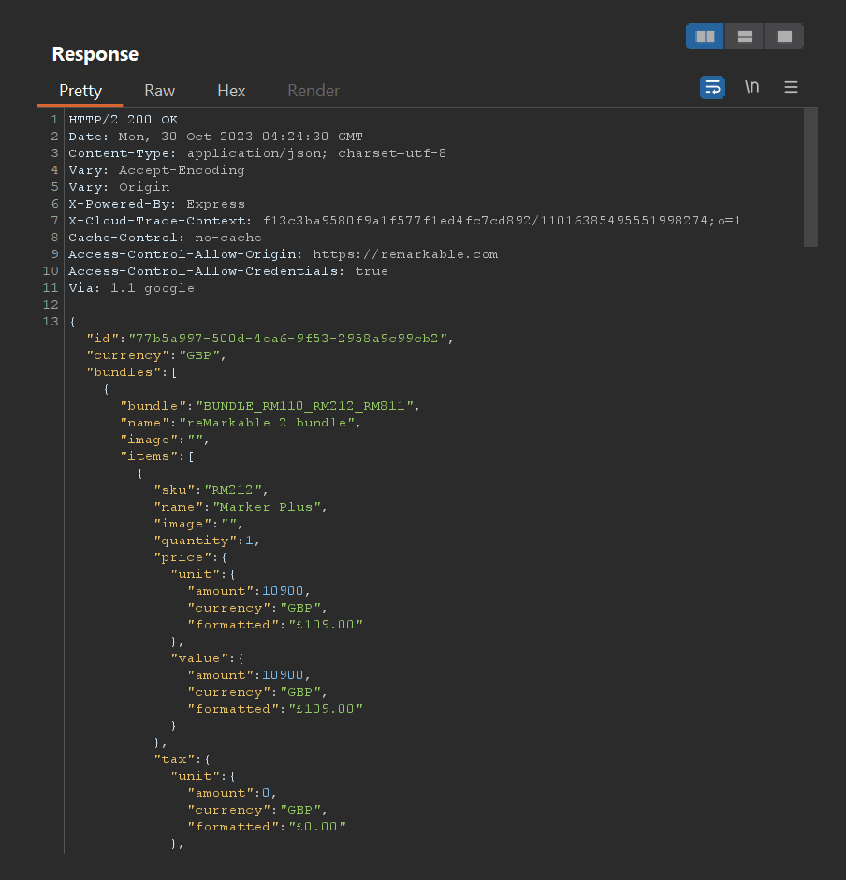Open the Render tab
The height and width of the screenshot is (880, 846).
(x=314, y=91)
